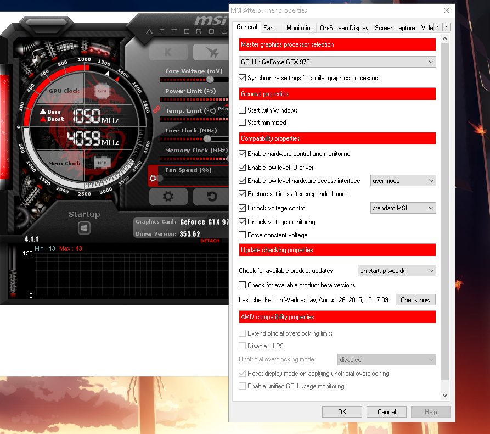Click DETACH on the monitoring graph

210,241
